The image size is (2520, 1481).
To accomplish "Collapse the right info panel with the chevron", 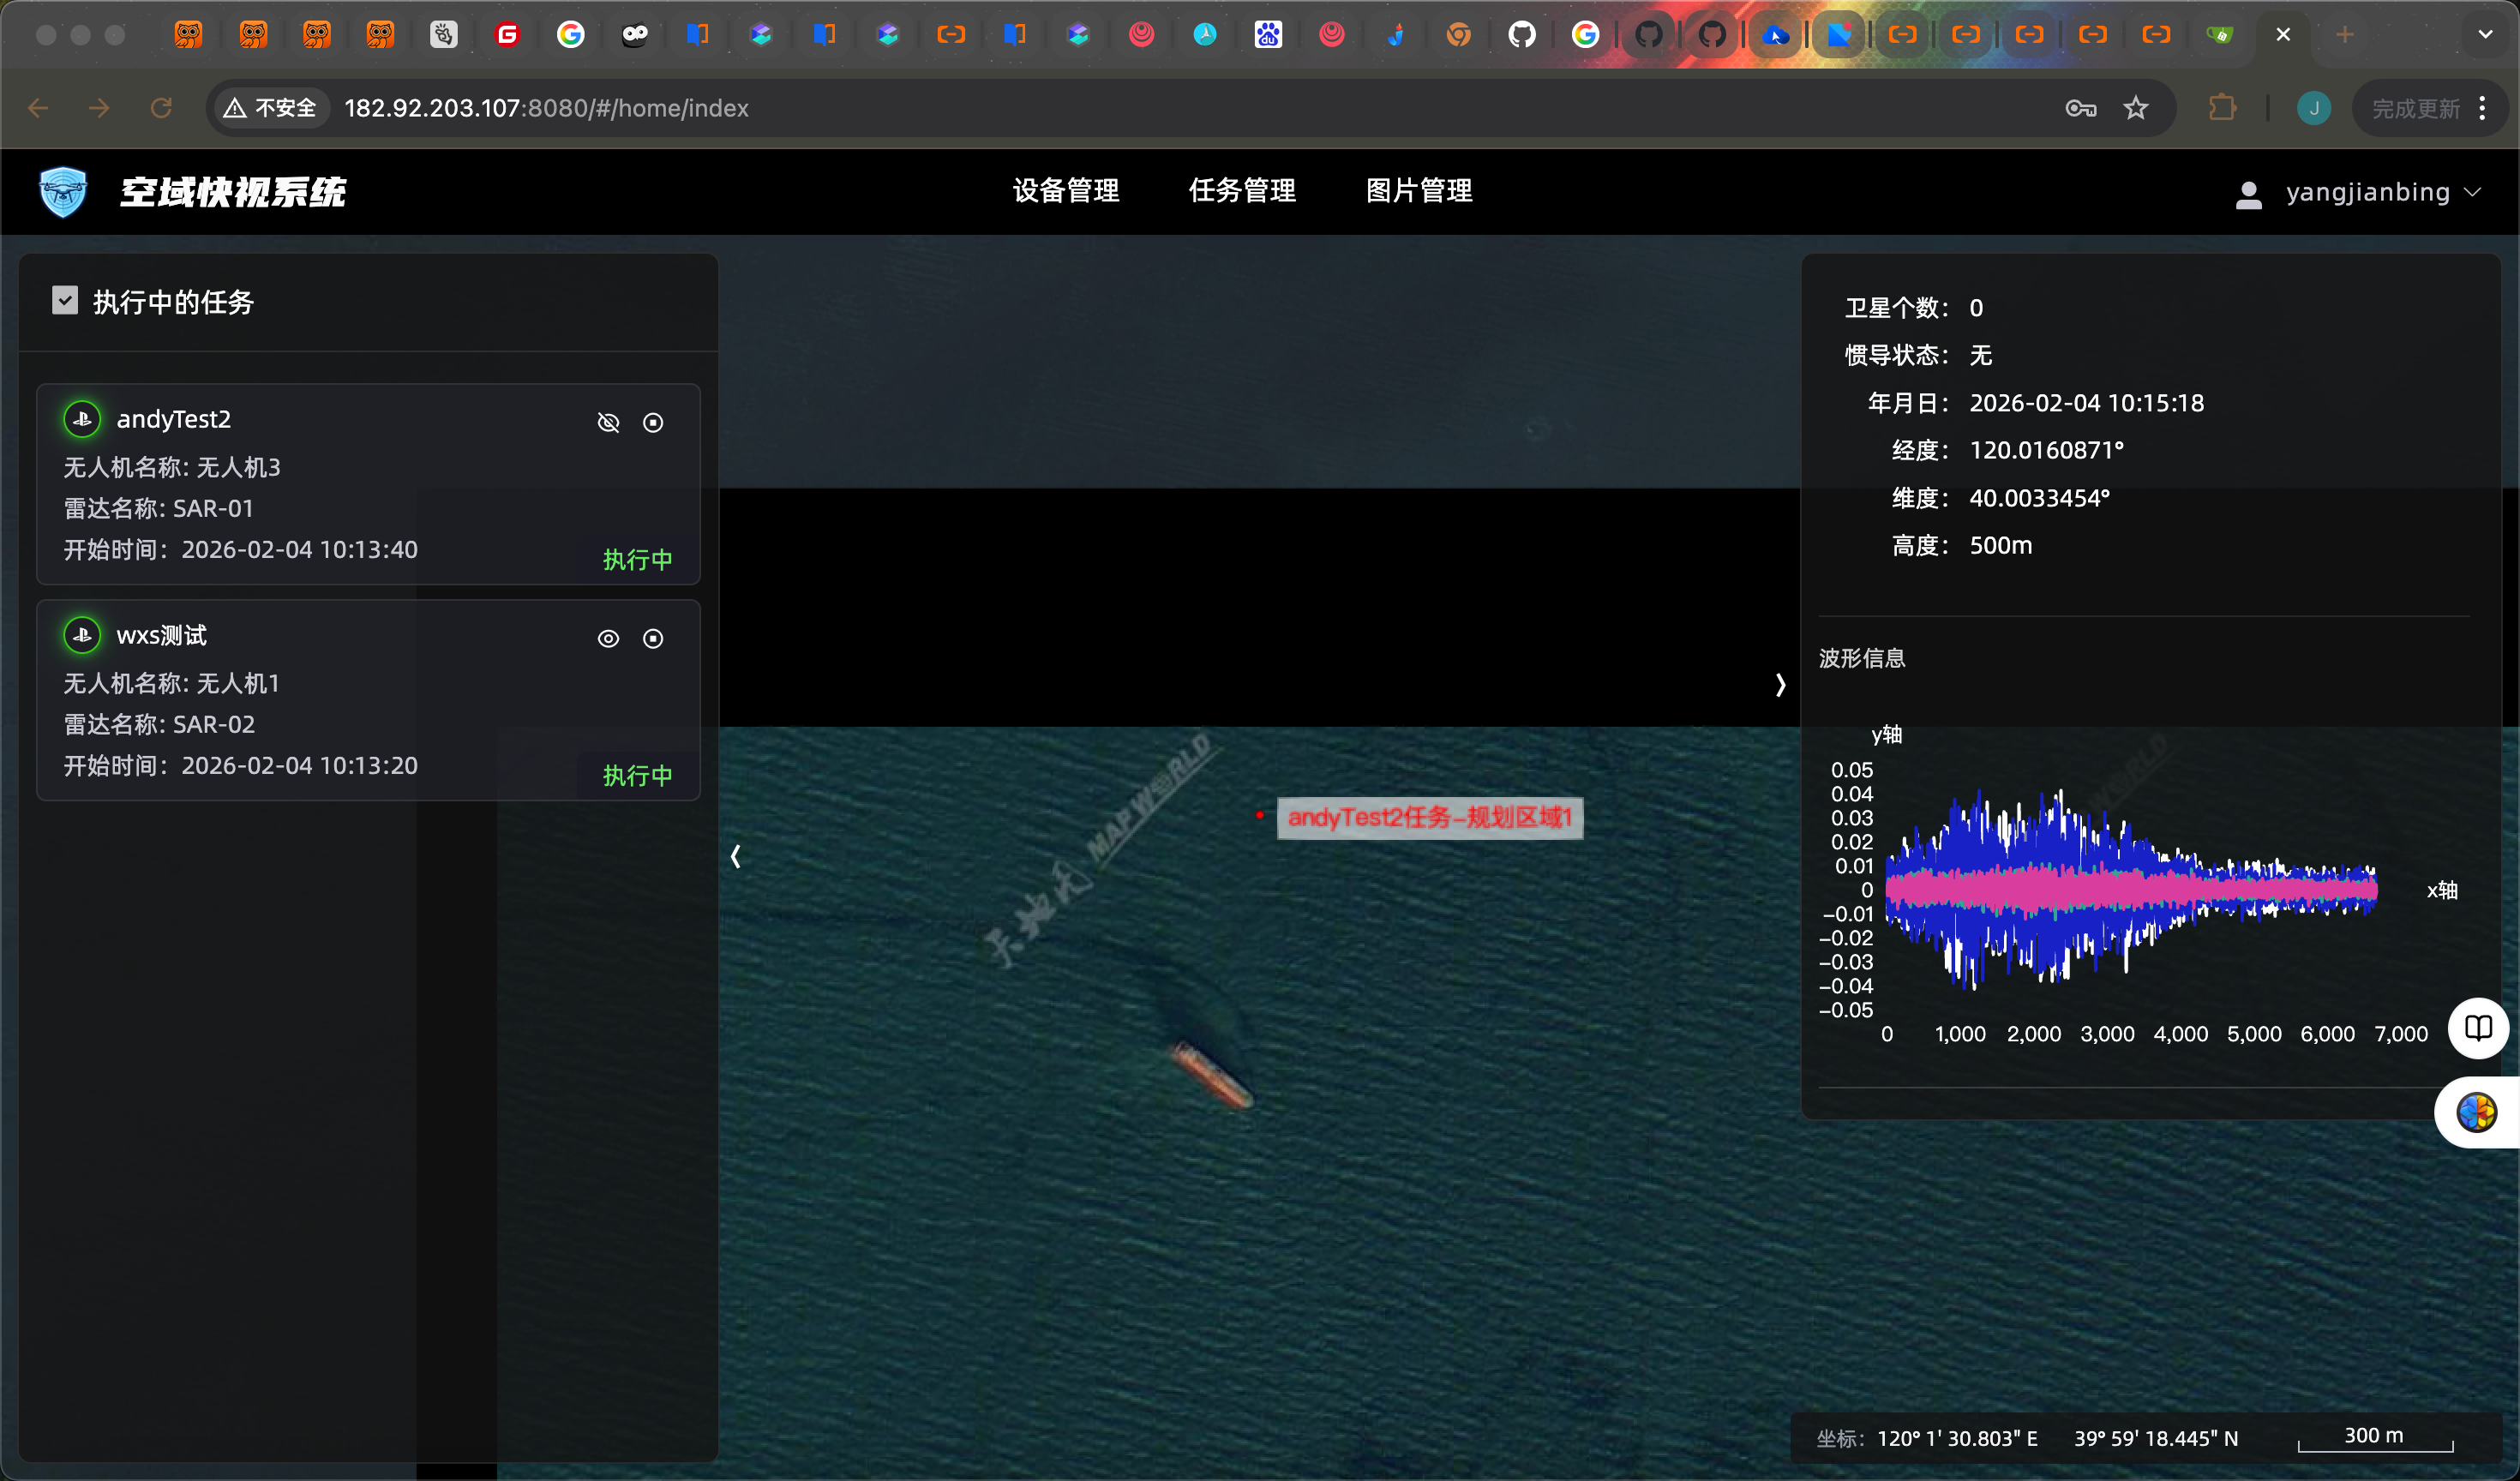I will [1780, 685].
